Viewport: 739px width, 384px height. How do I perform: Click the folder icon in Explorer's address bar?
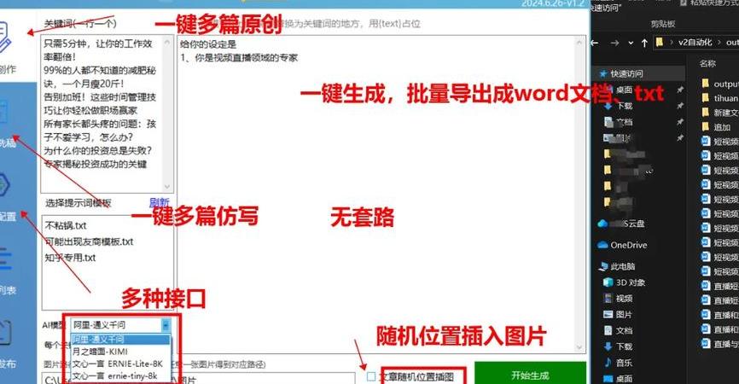tap(660, 43)
